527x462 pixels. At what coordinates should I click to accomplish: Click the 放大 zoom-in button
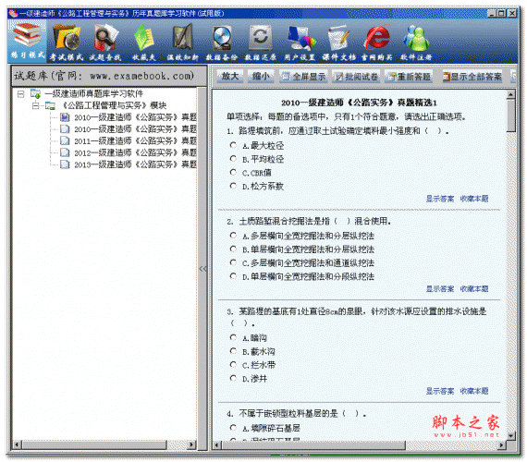pos(230,77)
